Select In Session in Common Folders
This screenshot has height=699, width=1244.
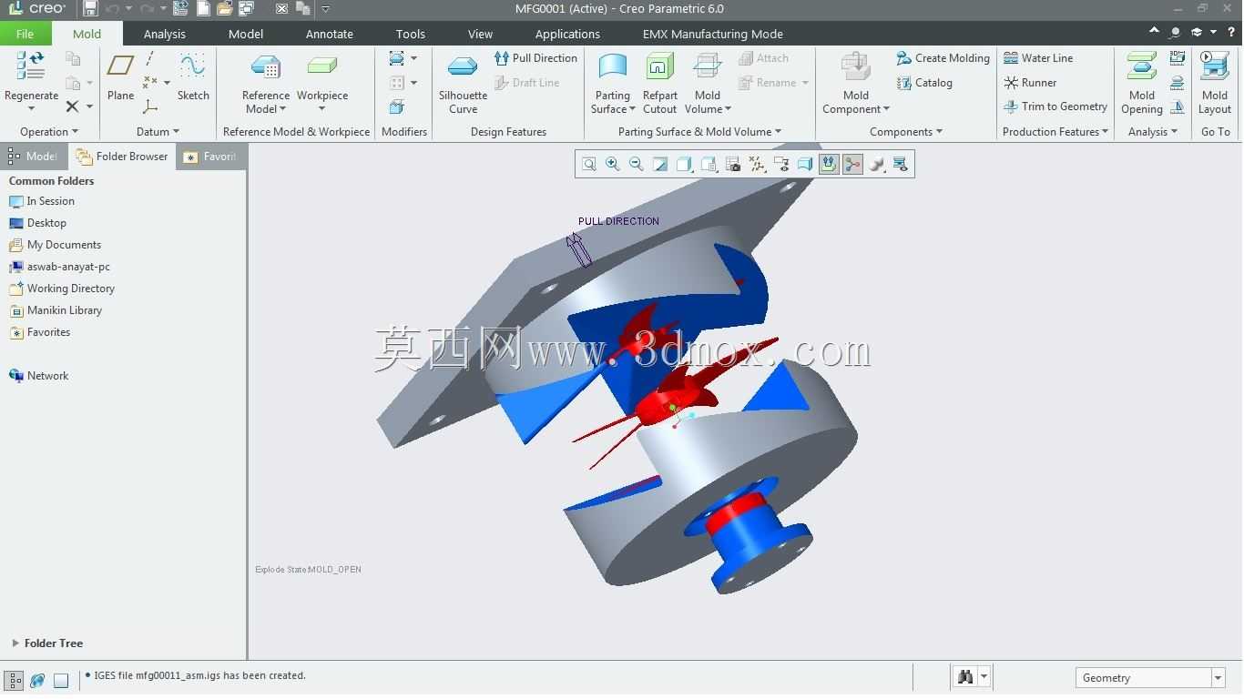point(42,201)
